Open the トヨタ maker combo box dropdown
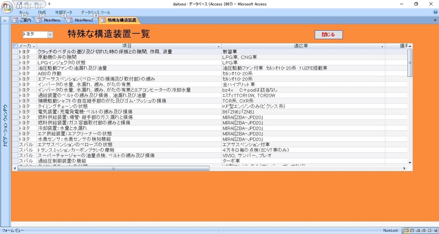The image size is (439, 234). [x=50, y=34]
